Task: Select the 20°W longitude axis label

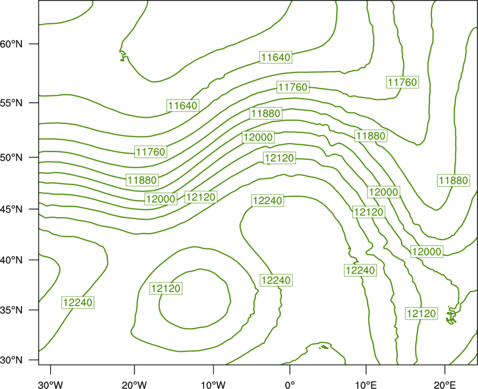Action: tap(134, 385)
